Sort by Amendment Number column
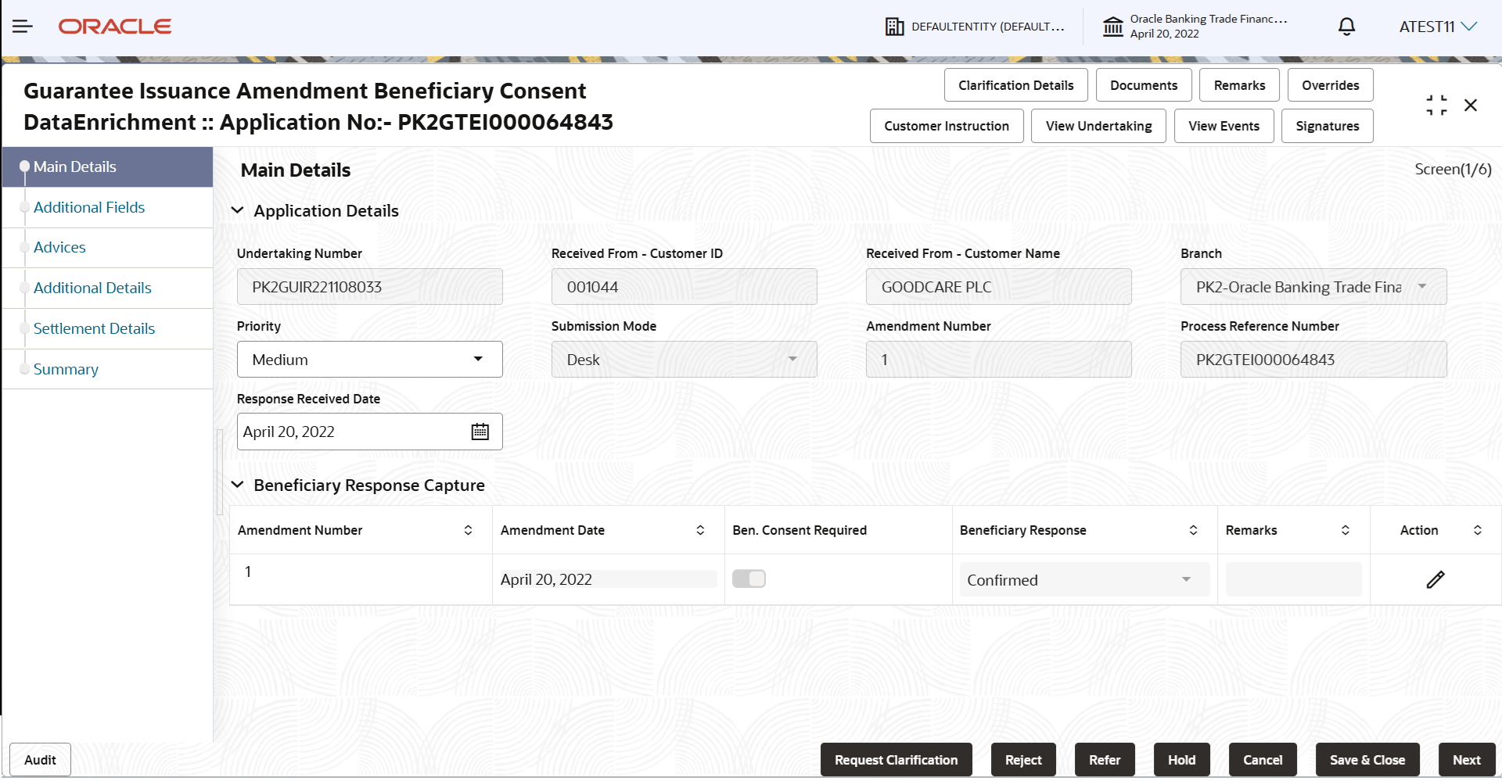The width and height of the screenshot is (1502, 781). (468, 530)
